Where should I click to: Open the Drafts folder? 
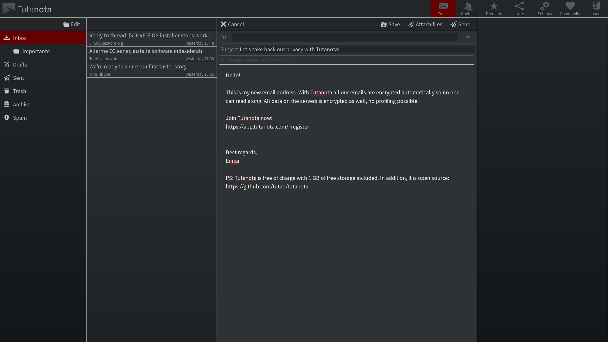click(43, 64)
